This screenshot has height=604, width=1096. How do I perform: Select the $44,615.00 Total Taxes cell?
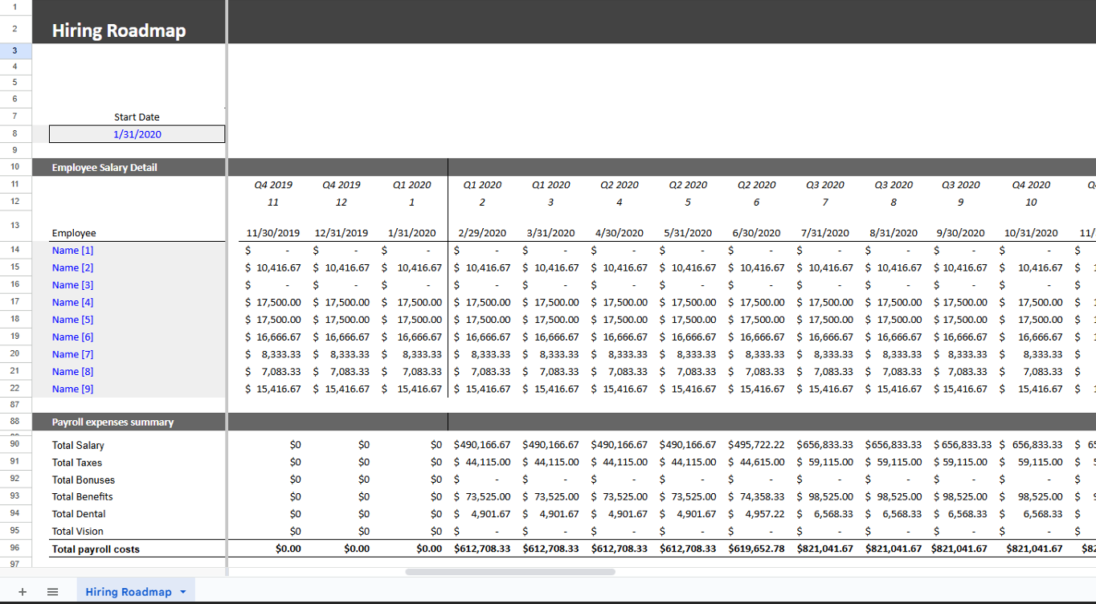click(756, 463)
